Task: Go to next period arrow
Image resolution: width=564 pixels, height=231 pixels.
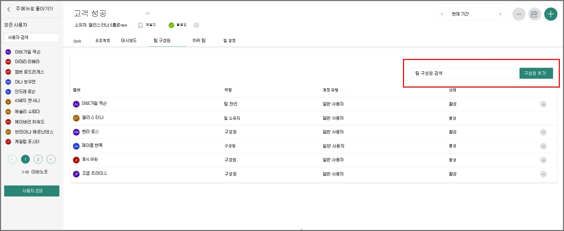Action: [500, 14]
